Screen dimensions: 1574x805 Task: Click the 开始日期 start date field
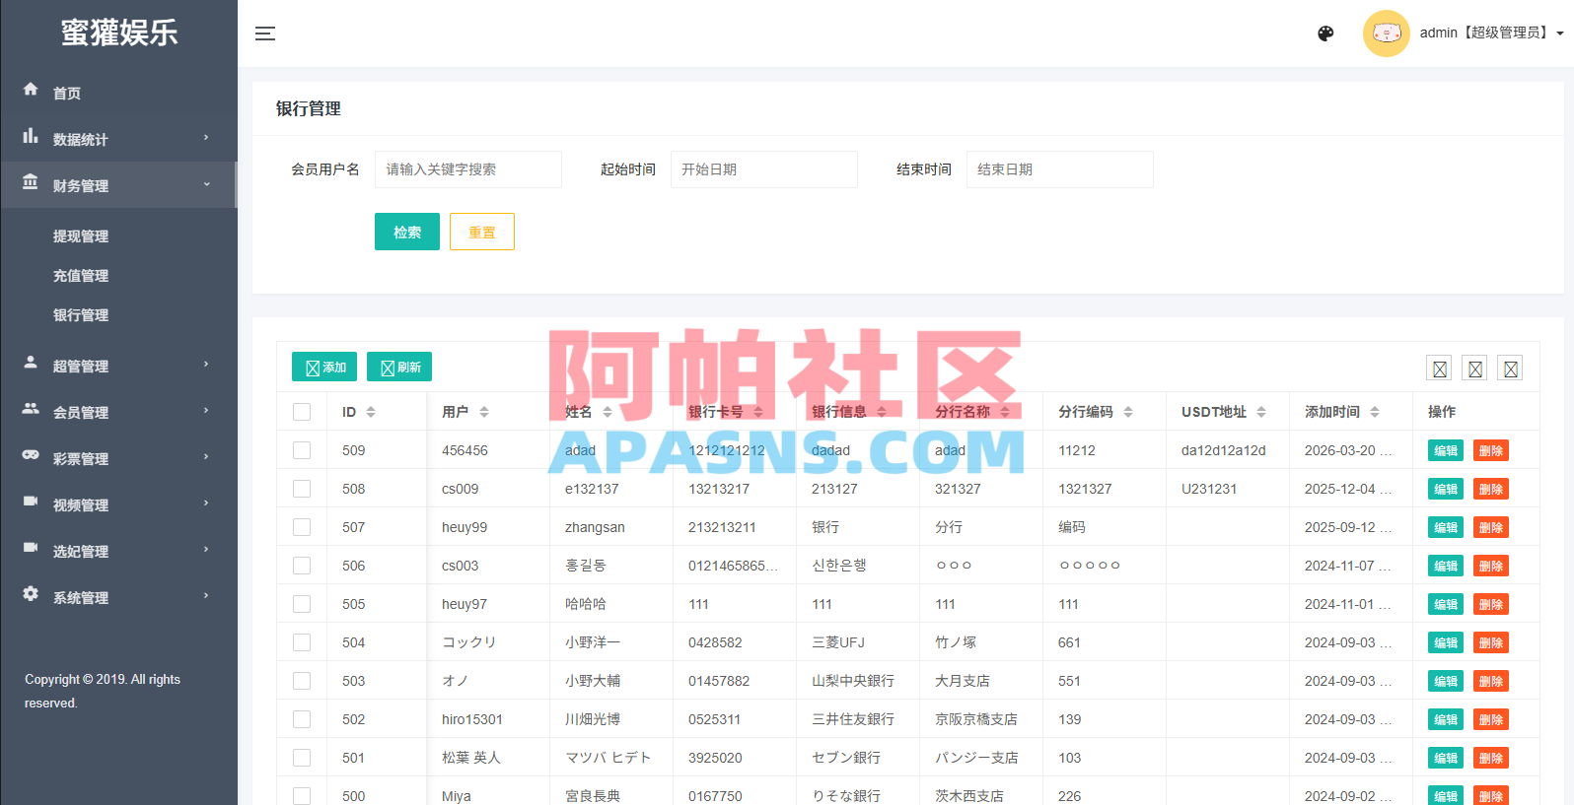tap(764, 169)
